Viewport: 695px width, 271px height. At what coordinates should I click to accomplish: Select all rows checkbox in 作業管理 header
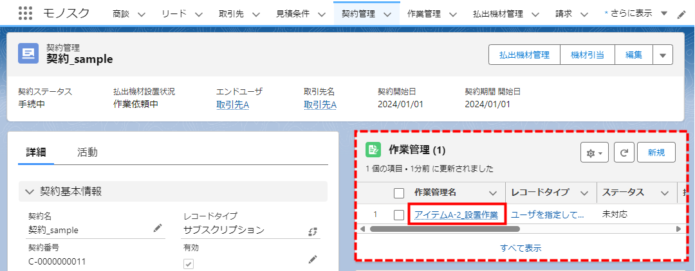(399, 193)
